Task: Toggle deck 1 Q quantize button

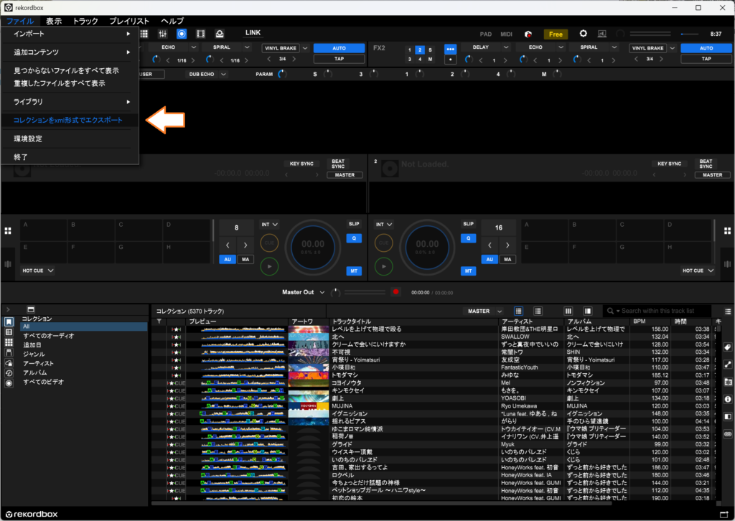Action: (353, 238)
